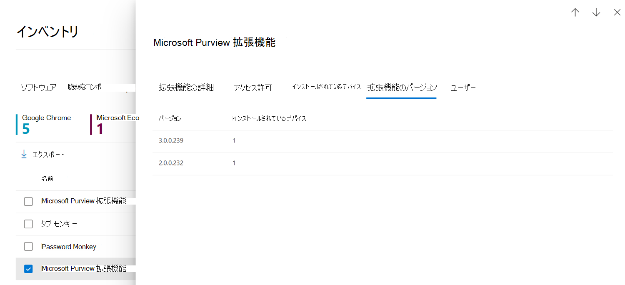Screen dimensions: 625x285
Task: Open the ソフトウェア inventory tab
Action: (x=39, y=87)
